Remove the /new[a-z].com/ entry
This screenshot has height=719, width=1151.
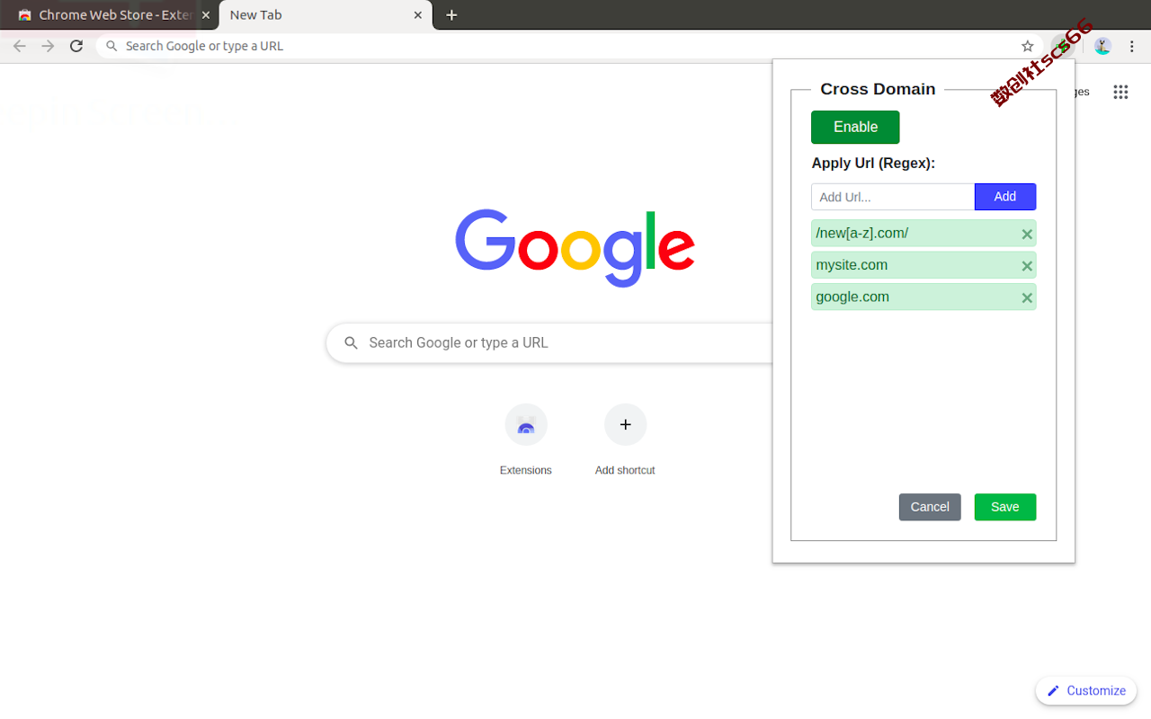[1027, 235]
